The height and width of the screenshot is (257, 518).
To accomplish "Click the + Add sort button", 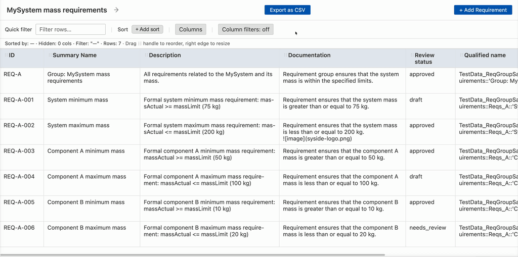I will pyautogui.click(x=147, y=29).
